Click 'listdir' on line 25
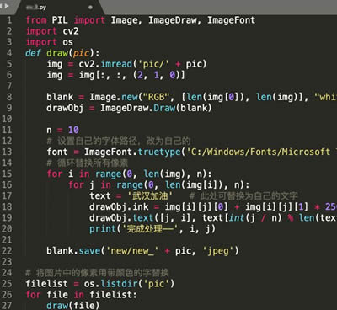This screenshot has width=337, height=310. [119, 284]
